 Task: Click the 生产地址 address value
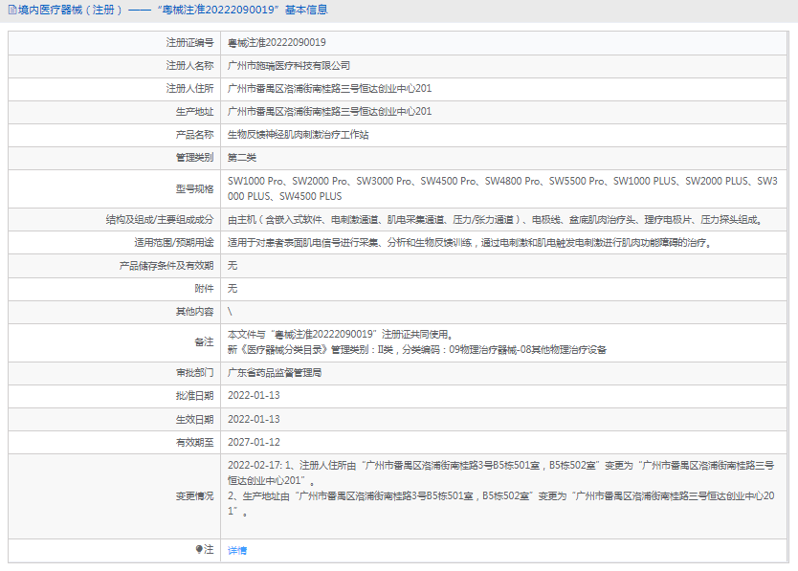pos(329,112)
